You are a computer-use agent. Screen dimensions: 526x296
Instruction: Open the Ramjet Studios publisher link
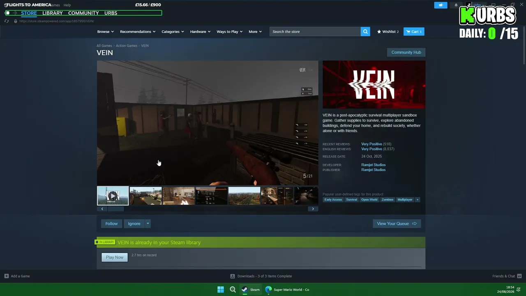point(374,170)
